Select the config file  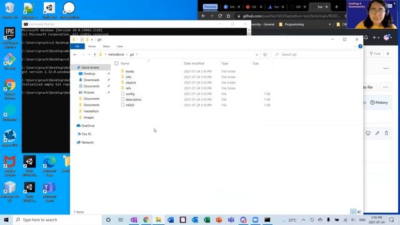[x=130, y=94]
